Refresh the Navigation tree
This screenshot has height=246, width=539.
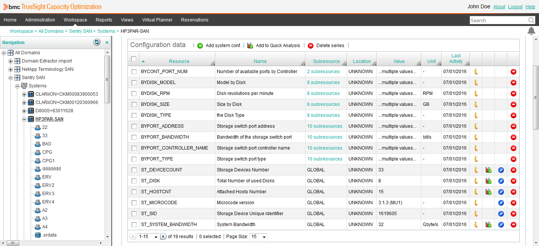tap(97, 42)
